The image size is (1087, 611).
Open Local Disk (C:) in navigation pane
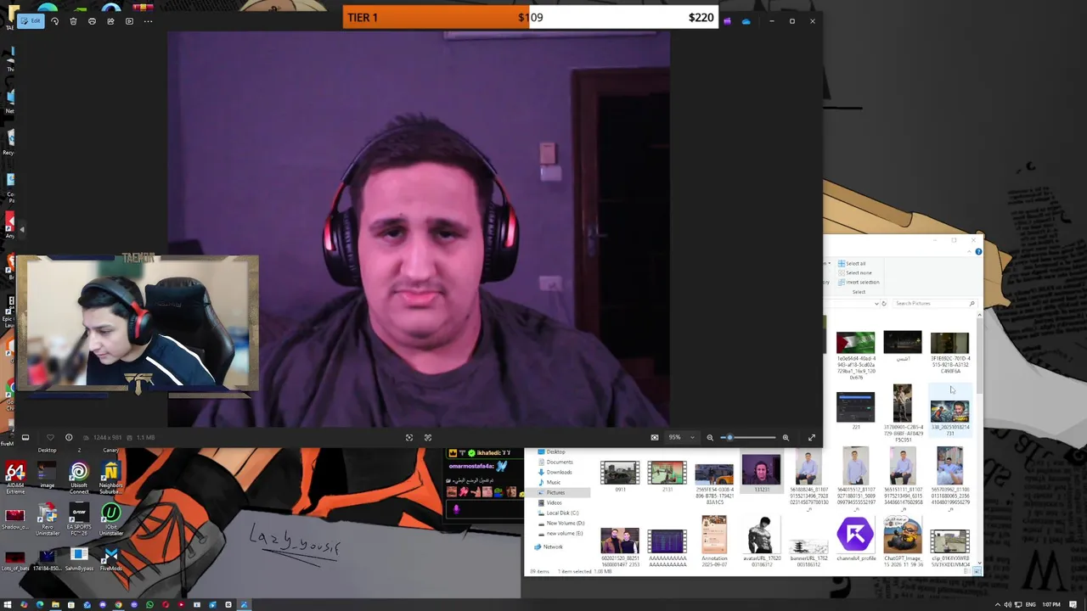point(561,513)
